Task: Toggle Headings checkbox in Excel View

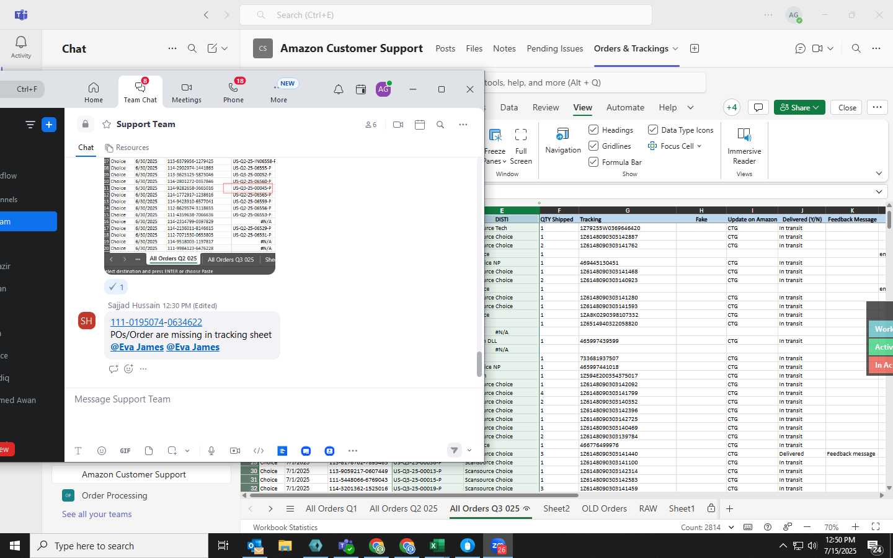Action: coord(593,130)
